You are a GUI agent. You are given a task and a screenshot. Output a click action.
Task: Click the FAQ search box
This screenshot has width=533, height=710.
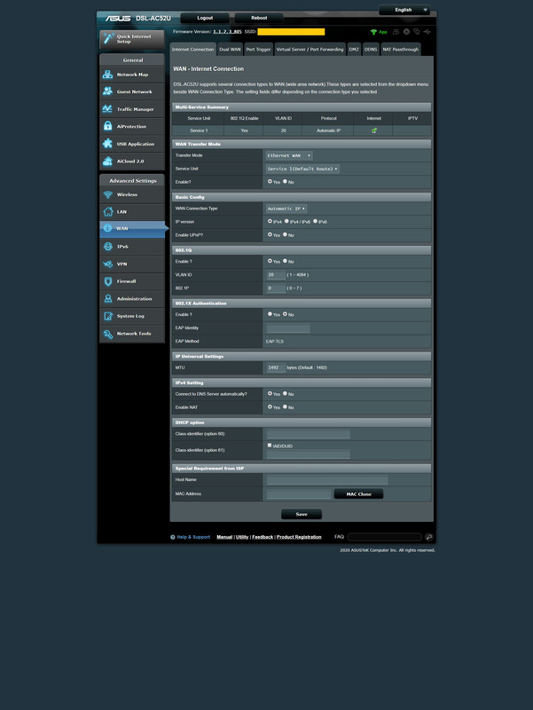(x=385, y=537)
